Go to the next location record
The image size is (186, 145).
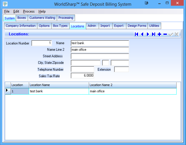point(148,34)
